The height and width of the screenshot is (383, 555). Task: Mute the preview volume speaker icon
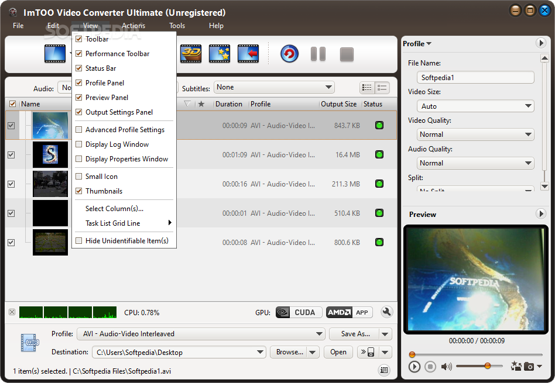[x=446, y=367]
